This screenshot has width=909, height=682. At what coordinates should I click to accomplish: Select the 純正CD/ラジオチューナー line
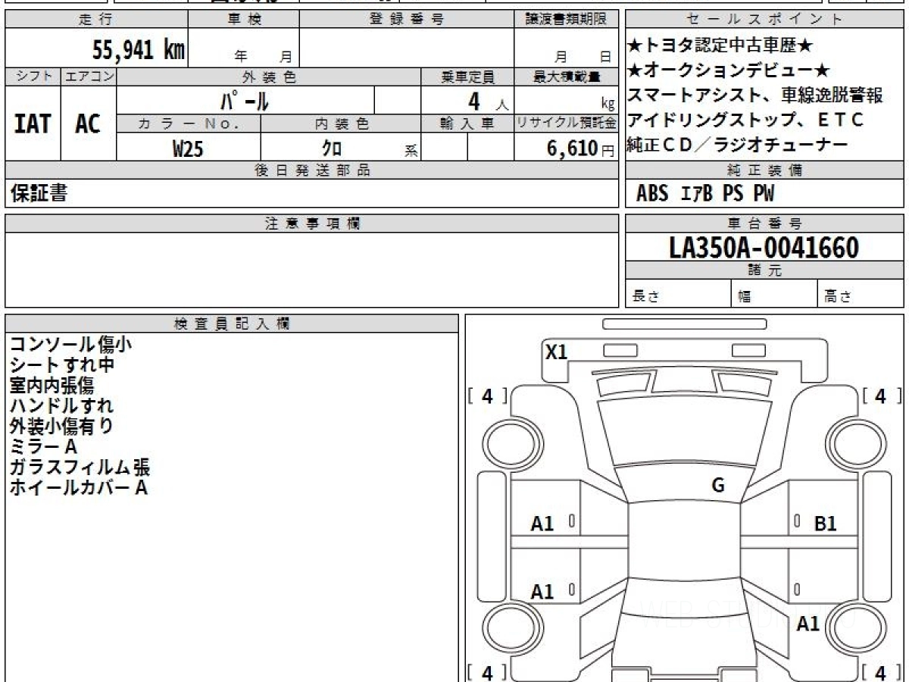pos(736,145)
